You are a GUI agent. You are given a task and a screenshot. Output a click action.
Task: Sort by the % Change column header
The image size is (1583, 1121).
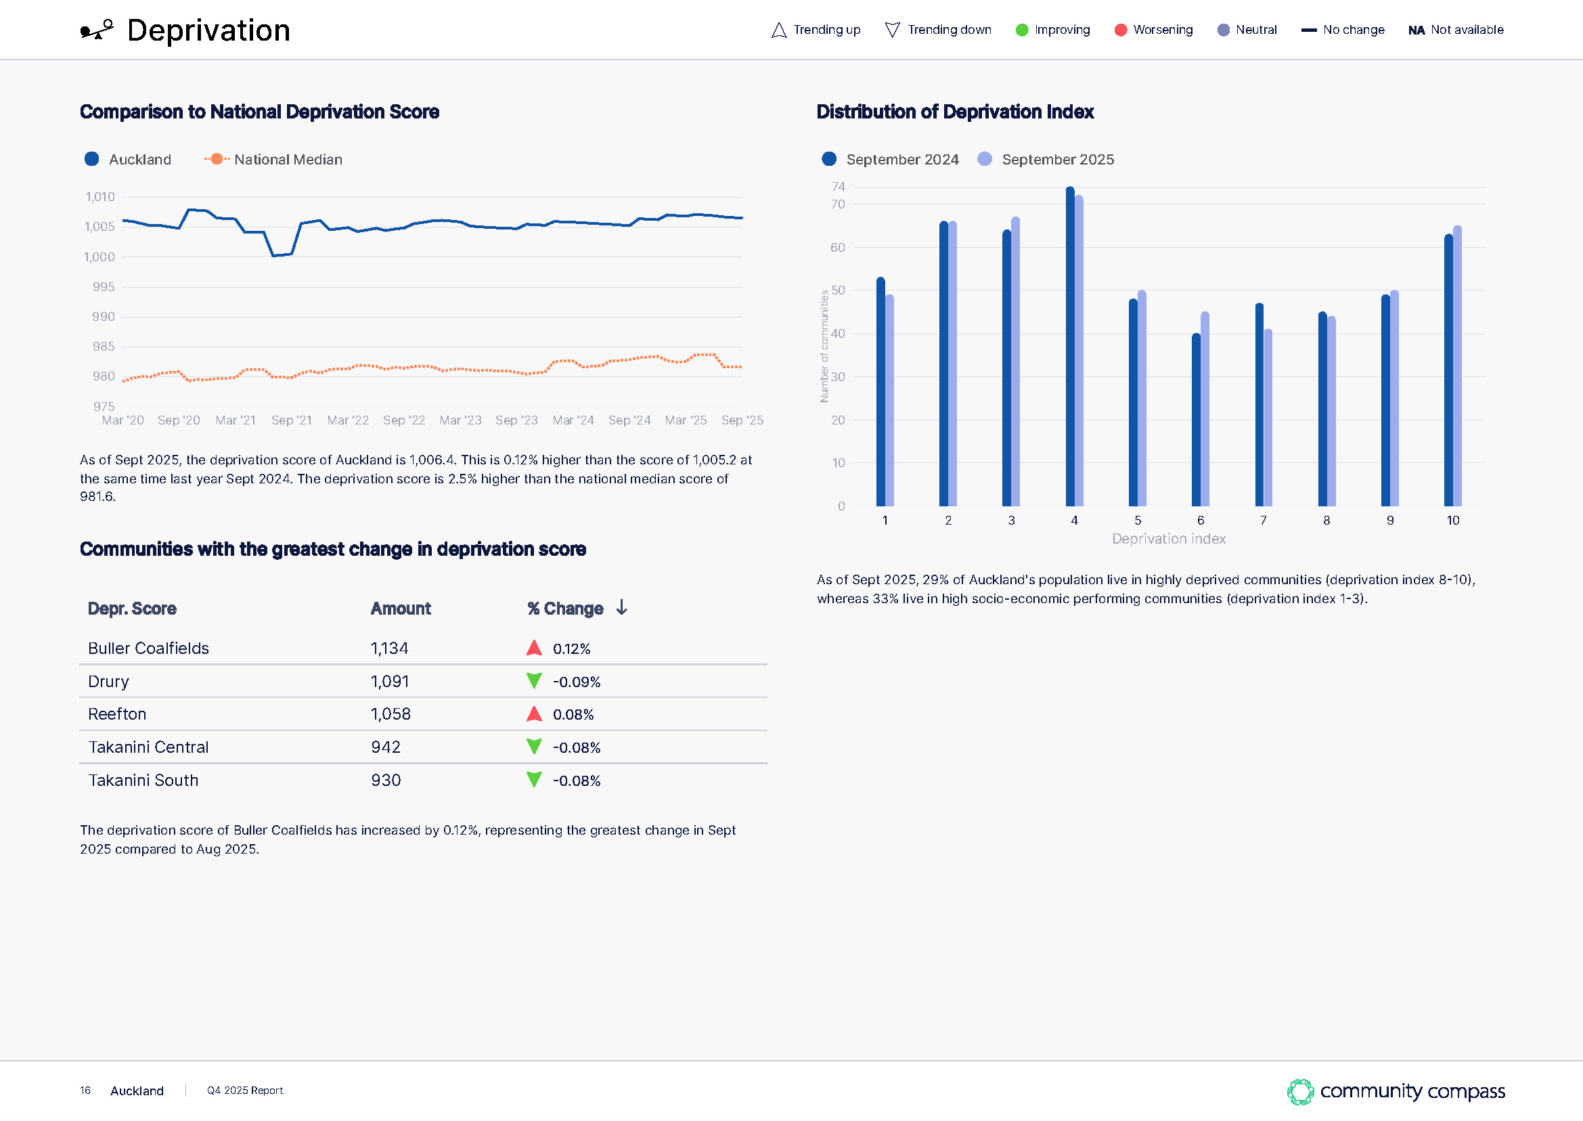(x=565, y=608)
